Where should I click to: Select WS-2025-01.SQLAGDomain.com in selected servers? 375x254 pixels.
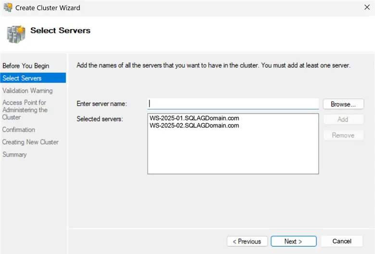tap(194, 118)
